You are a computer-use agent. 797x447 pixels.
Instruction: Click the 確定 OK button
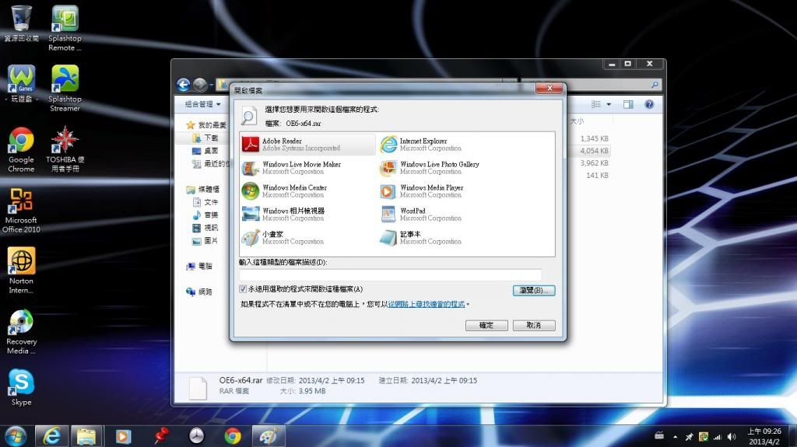click(486, 325)
